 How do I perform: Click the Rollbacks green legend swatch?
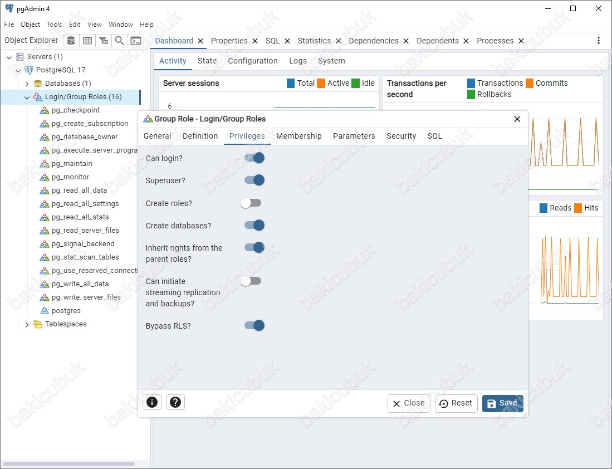[471, 95]
